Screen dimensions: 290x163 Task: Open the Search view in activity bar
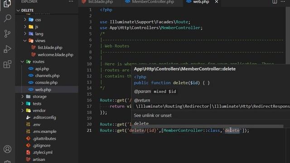click(7, 18)
